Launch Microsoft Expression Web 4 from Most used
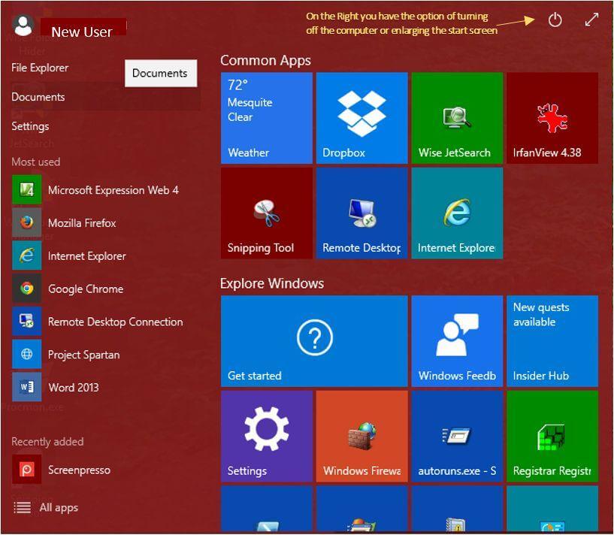 click(95, 190)
